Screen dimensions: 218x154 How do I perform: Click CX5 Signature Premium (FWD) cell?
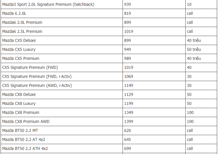tap(62, 67)
